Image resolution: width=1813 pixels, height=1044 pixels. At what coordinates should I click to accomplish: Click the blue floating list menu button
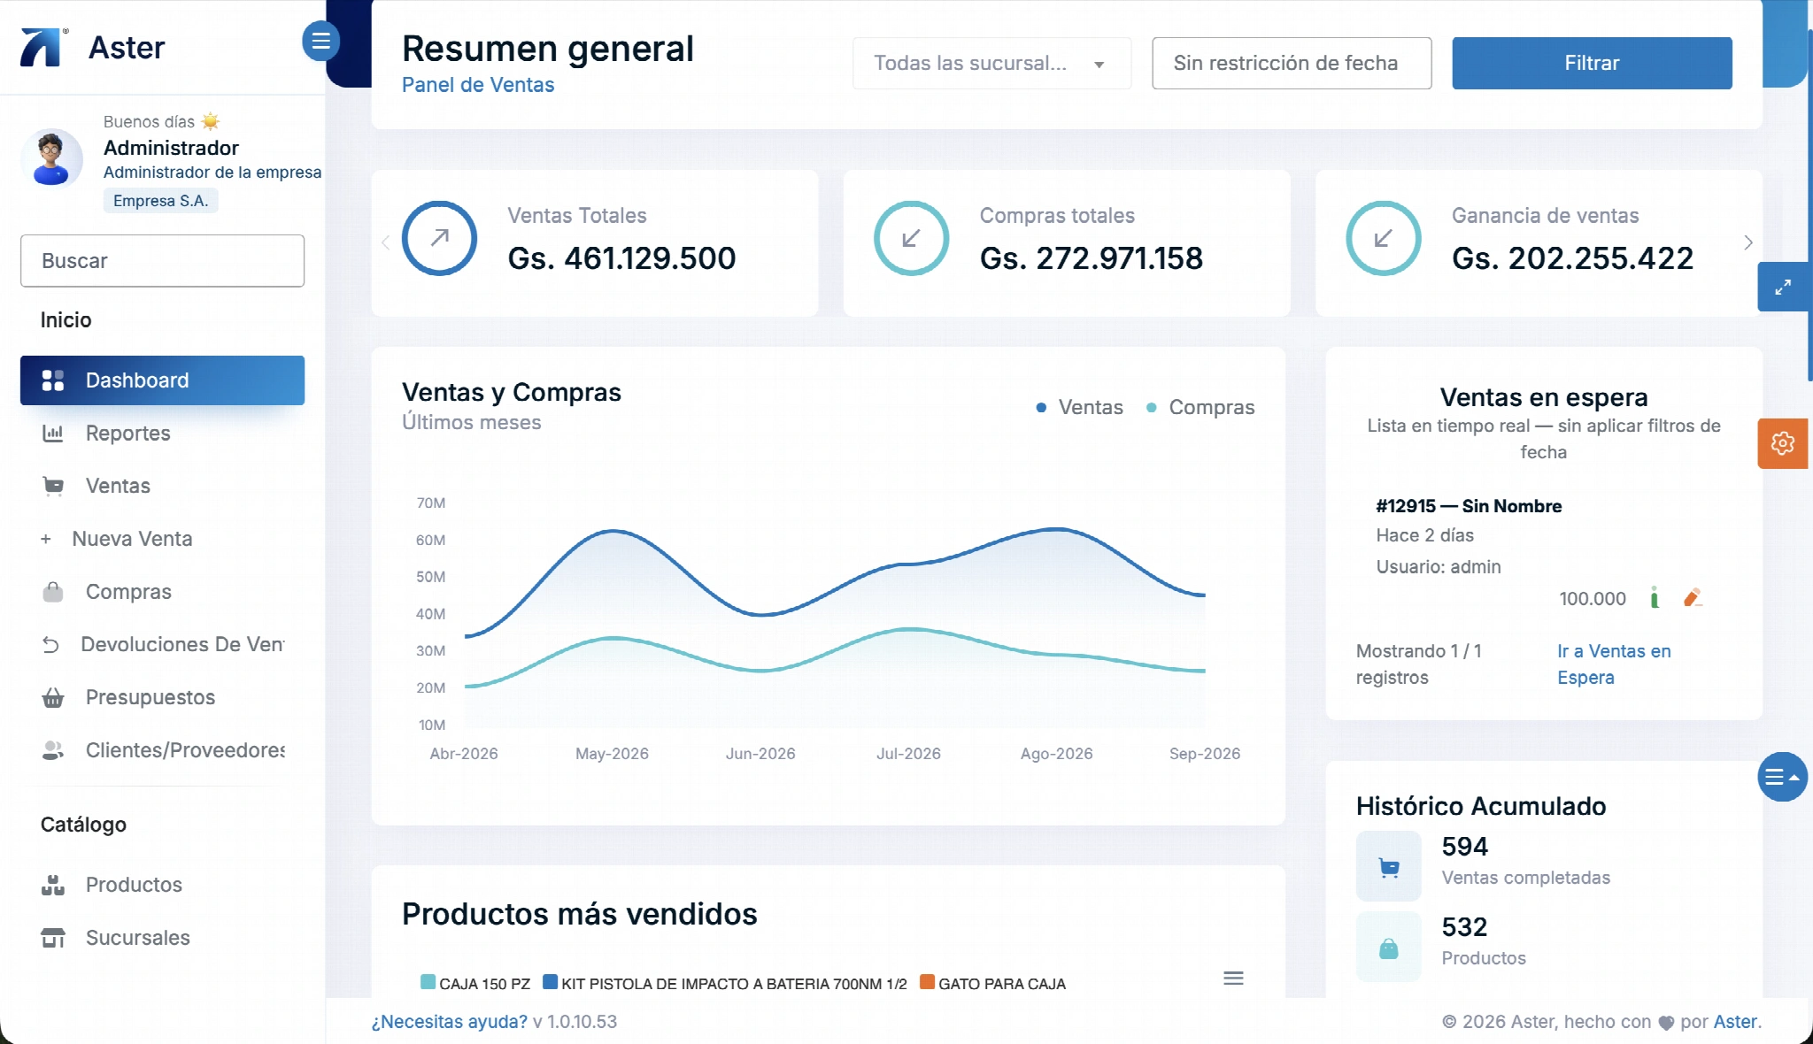[x=1783, y=777]
